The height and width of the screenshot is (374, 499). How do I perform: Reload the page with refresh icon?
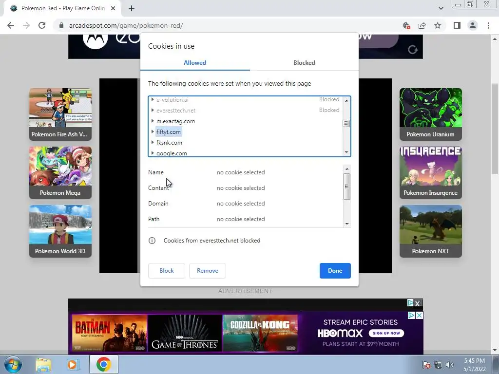click(42, 25)
